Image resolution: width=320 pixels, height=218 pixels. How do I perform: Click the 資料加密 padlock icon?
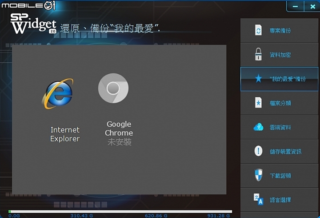click(x=258, y=54)
